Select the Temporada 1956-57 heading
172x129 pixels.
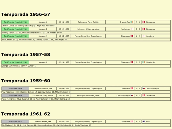point(25,14)
